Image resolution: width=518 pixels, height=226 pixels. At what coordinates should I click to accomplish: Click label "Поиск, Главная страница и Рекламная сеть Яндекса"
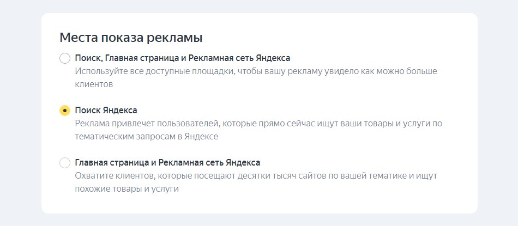pyautogui.click(x=182, y=58)
